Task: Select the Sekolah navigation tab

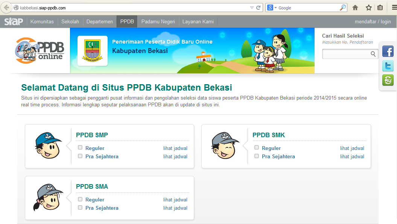Action: pyautogui.click(x=70, y=21)
